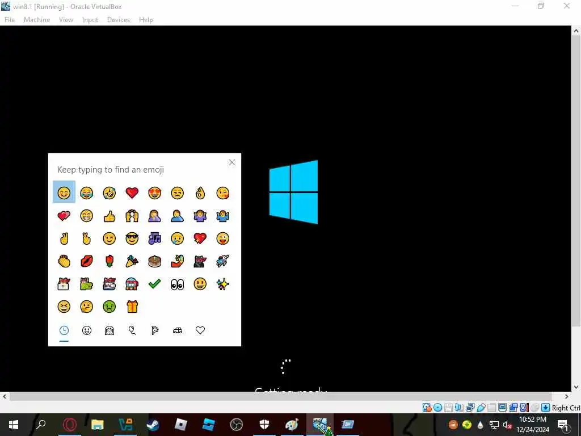Screen dimensions: 581x436
Task: Open the heart symbols emoji category
Action: coord(200,330)
